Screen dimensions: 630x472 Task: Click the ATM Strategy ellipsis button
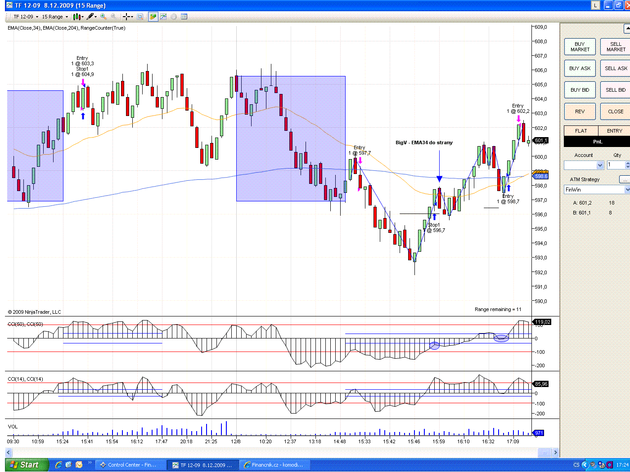pyautogui.click(x=624, y=179)
